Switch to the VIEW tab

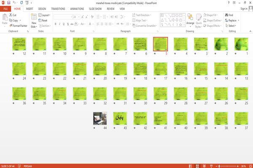tap(122, 9)
